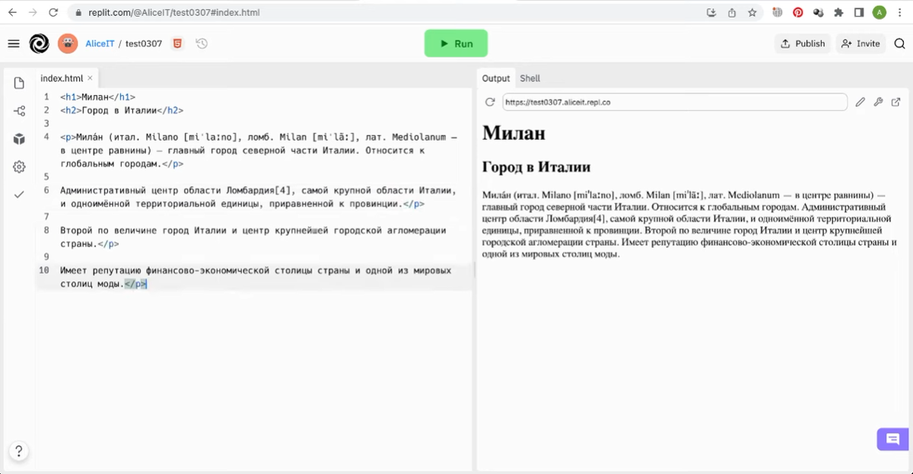Open workspace Settings with the gear icon
The height and width of the screenshot is (474, 913).
tap(18, 165)
